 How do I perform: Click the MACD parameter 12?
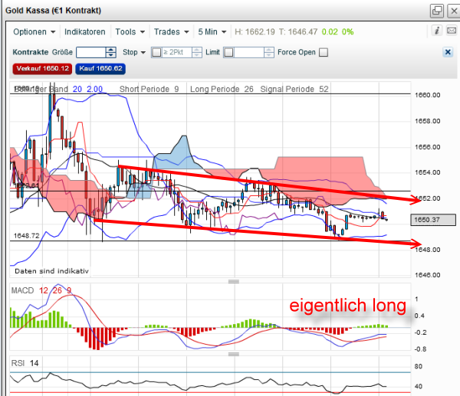[44, 290]
